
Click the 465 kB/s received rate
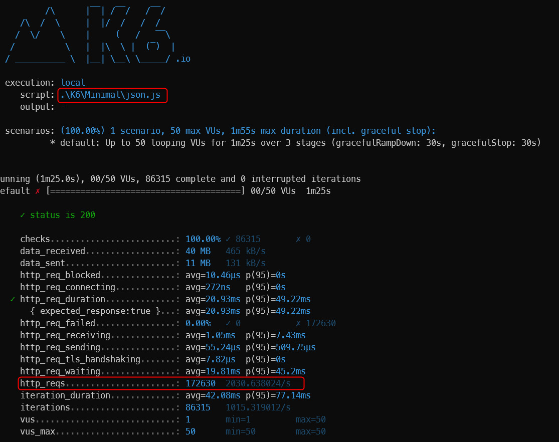[245, 251]
